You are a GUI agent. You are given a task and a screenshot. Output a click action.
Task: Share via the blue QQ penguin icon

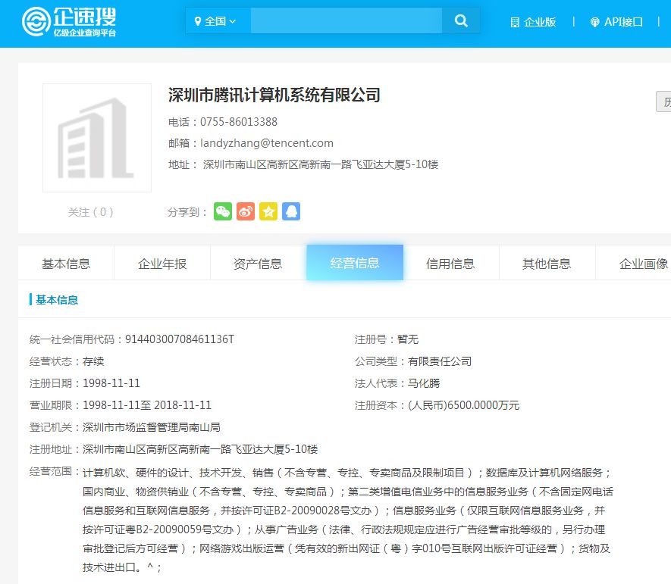click(291, 211)
